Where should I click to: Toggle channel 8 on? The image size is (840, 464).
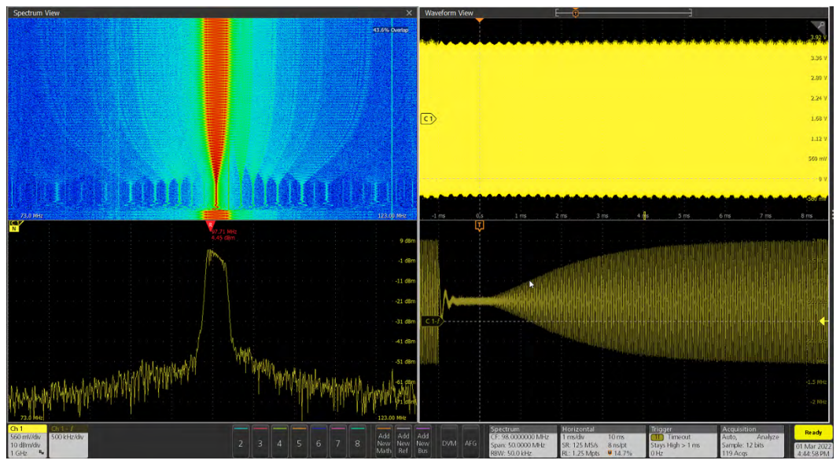pyautogui.click(x=357, y=442)
